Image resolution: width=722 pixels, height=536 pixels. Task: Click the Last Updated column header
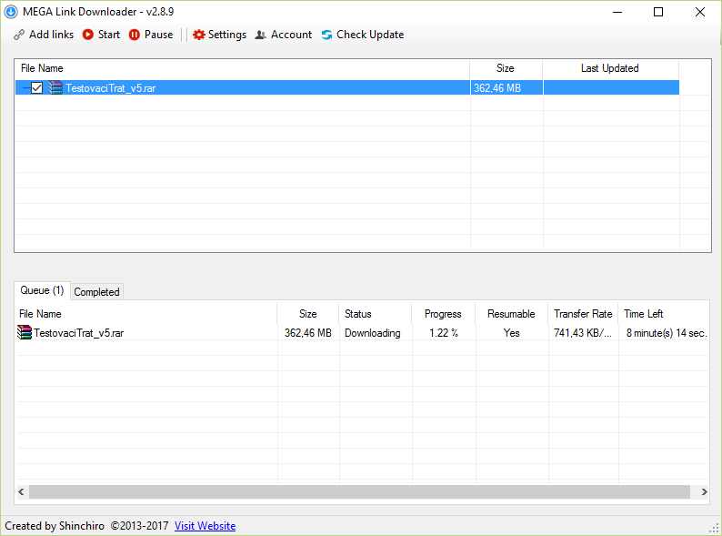[610, 68]
